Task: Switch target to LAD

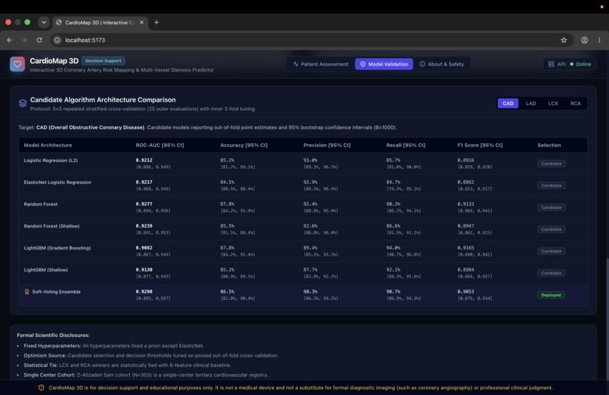Action: coord(530,103)
